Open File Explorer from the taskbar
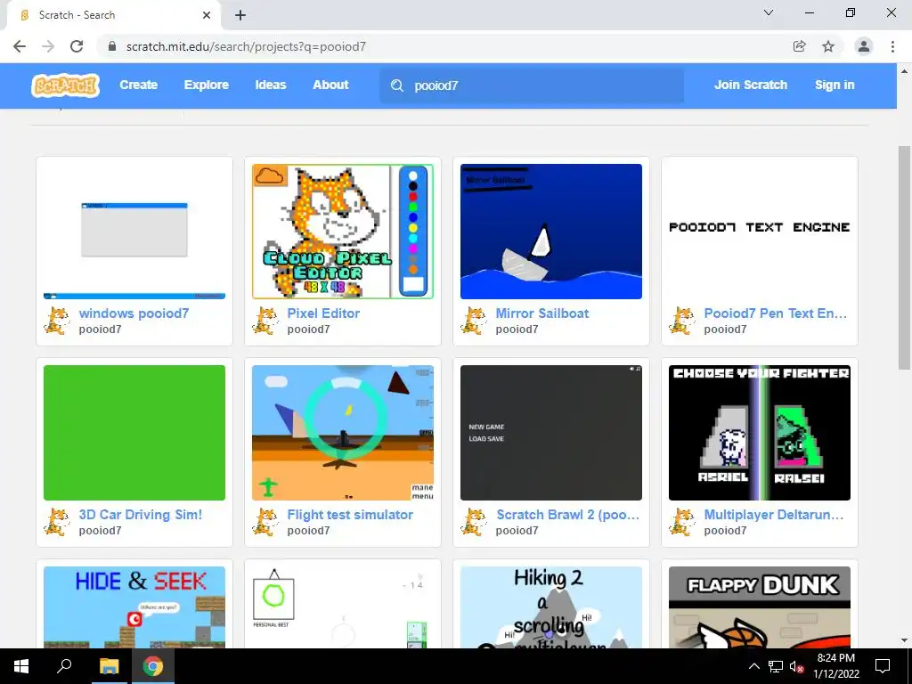This screenshot has width=912, height=684. click(109, 666)
